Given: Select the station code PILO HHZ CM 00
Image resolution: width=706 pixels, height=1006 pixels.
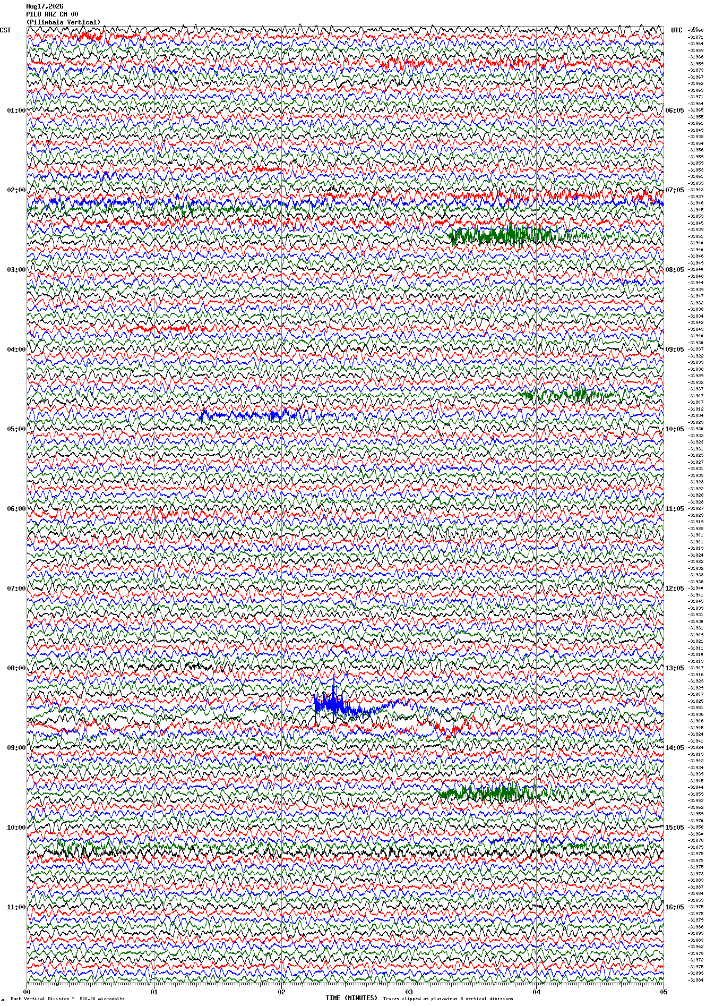Looking at the screenshot, I should tap(52, 14).
